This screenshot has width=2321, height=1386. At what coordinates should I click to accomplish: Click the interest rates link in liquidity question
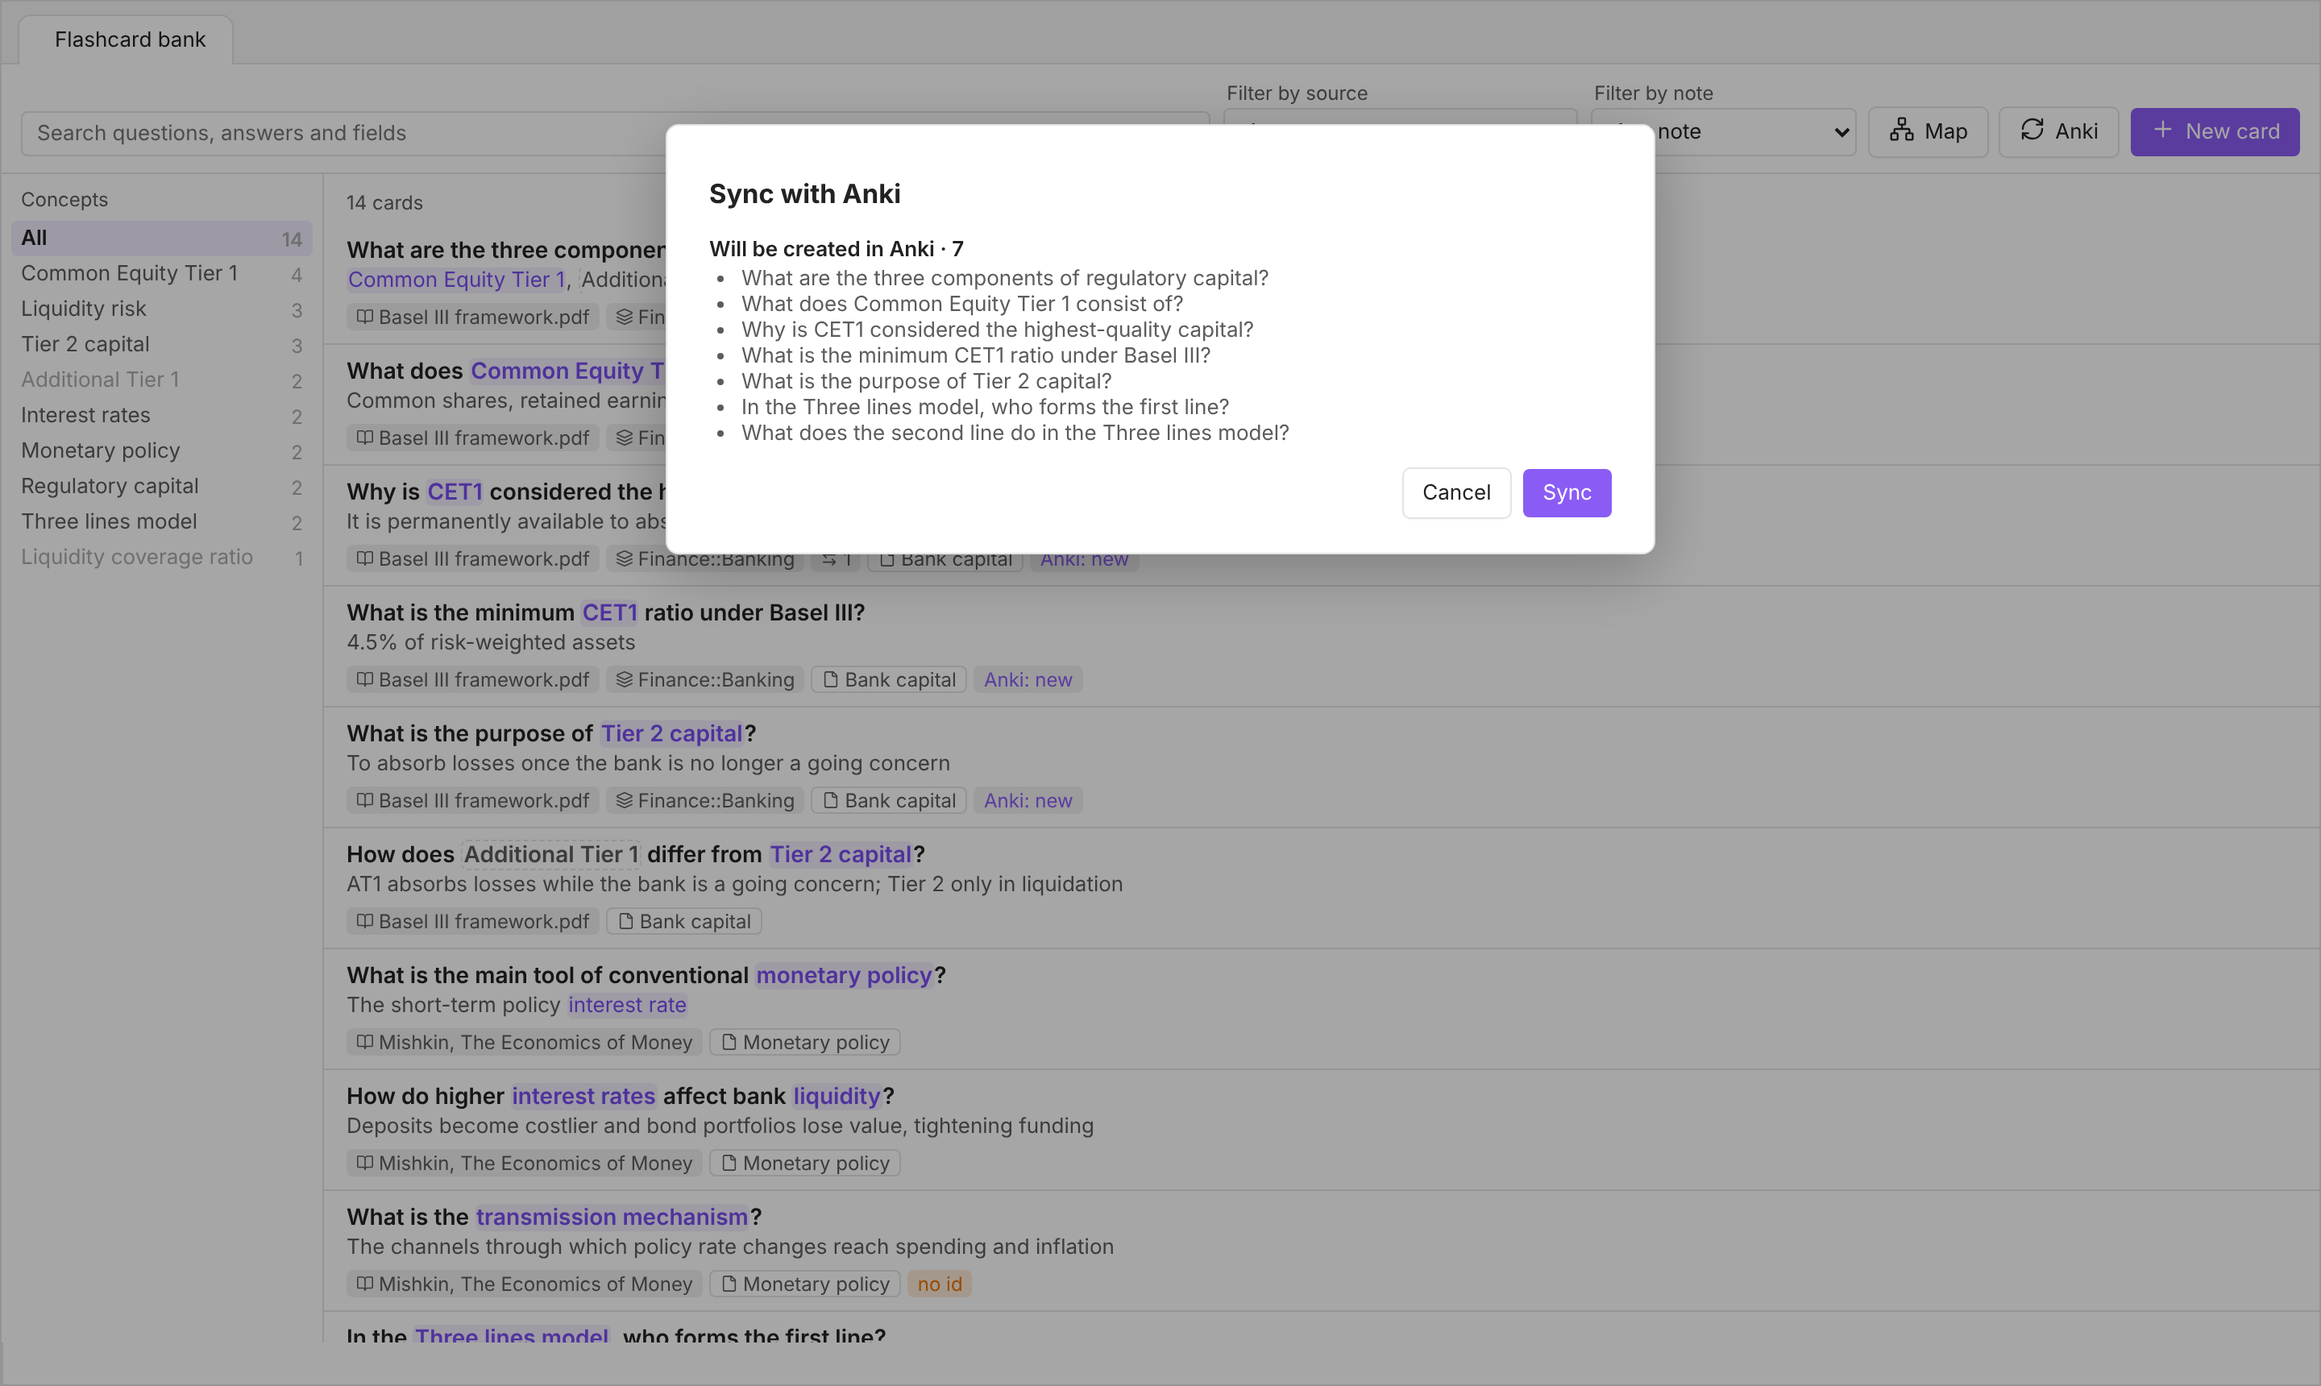point(583,1096)
